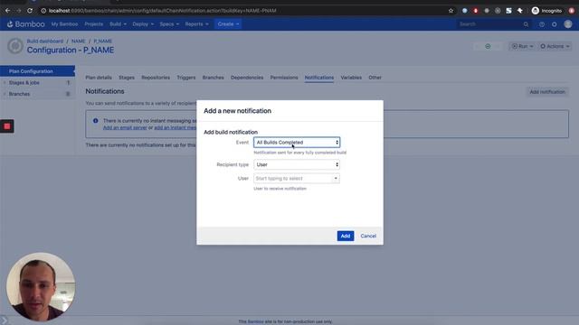The height and width of the screenshot is (325, 579).
Task: Expand Branches sidebar item
Action: click(37, 94)
